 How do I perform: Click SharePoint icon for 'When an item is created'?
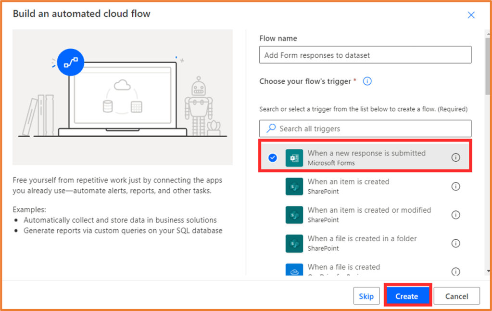(x=294, y=186)
